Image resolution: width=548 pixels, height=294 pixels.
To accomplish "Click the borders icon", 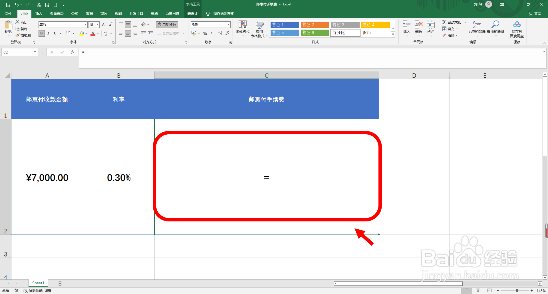I will click(68, 33).
